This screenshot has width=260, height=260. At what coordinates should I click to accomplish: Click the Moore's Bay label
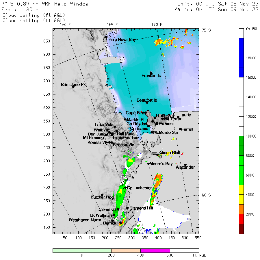pyautogui.click(x=161, y=164)
